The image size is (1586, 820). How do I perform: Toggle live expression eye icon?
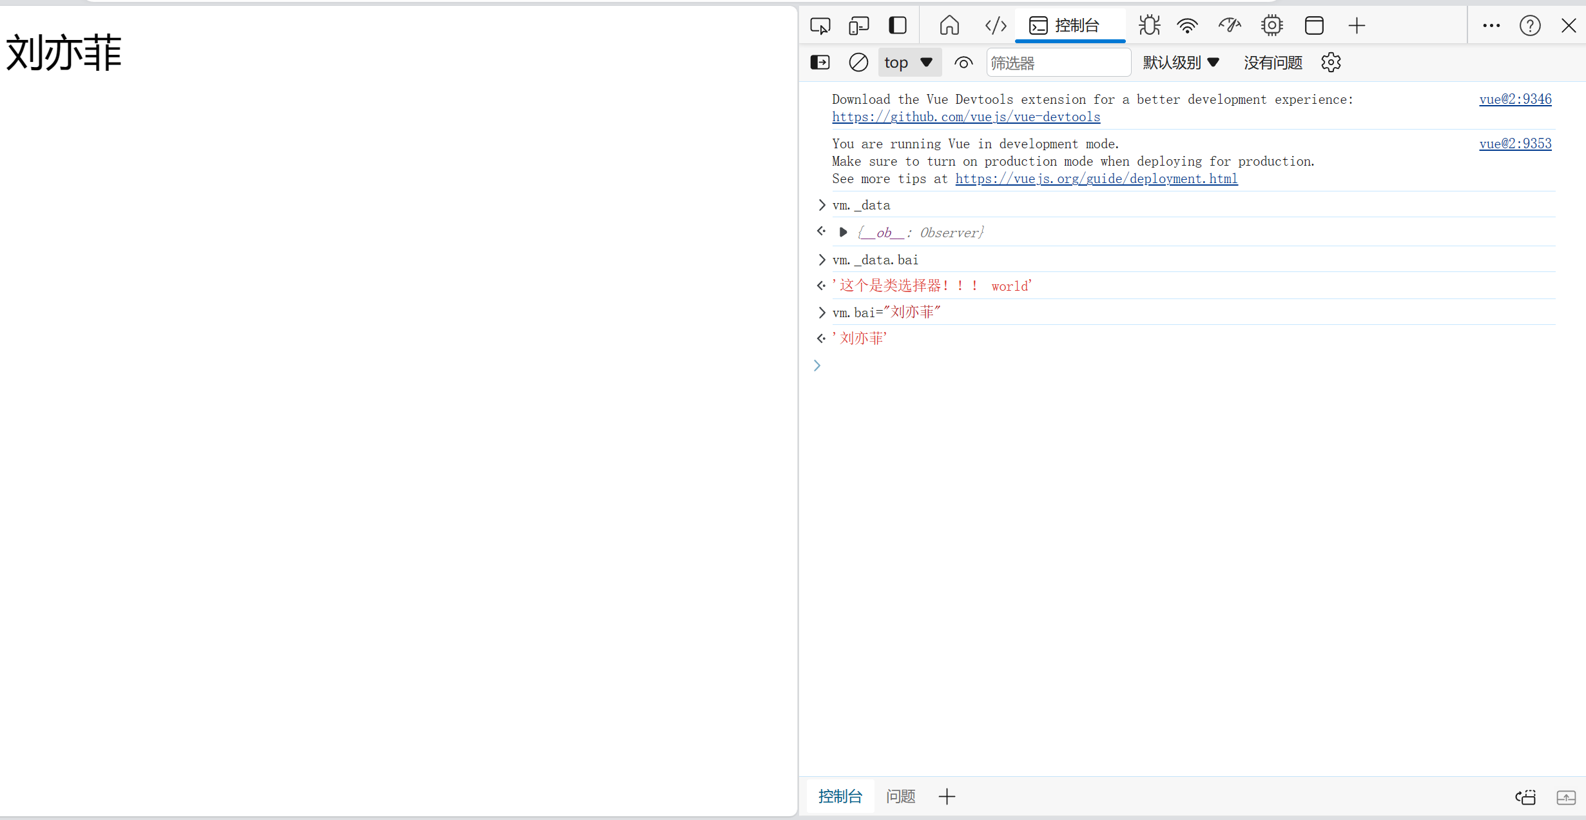(963, 63)
